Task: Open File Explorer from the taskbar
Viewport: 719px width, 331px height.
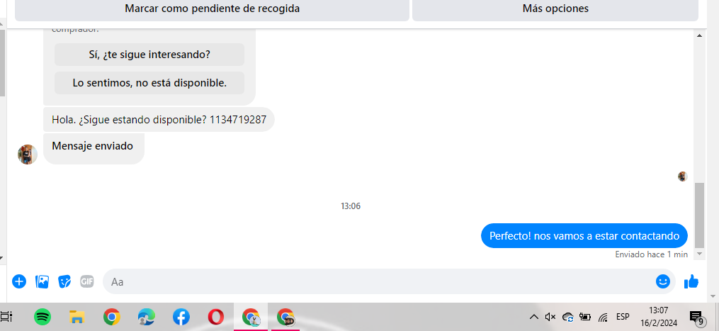Action: pos(77,317)
